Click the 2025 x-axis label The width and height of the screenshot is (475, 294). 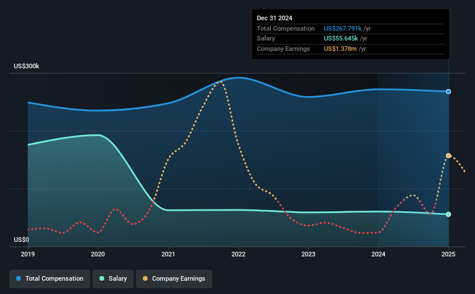point(448,254)
